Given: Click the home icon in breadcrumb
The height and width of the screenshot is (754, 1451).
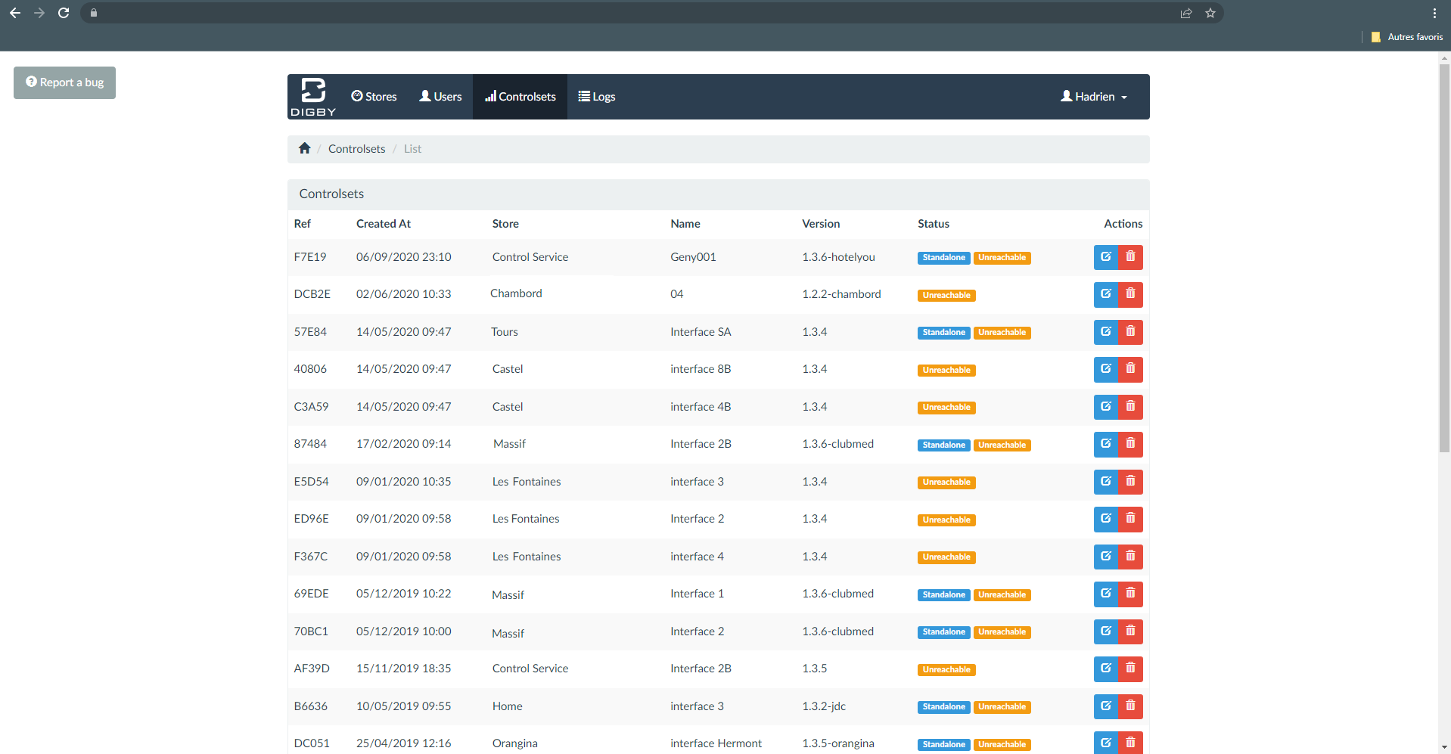Looking at the screenshot, I should [x=305, y=148].
